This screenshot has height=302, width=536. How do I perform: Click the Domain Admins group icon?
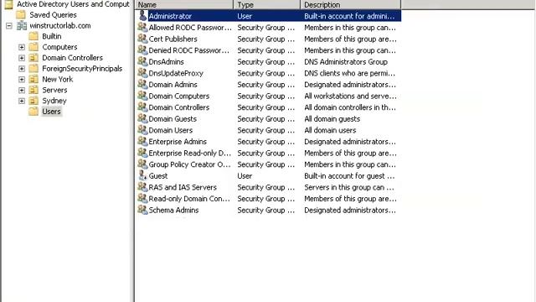coord(142,84)
